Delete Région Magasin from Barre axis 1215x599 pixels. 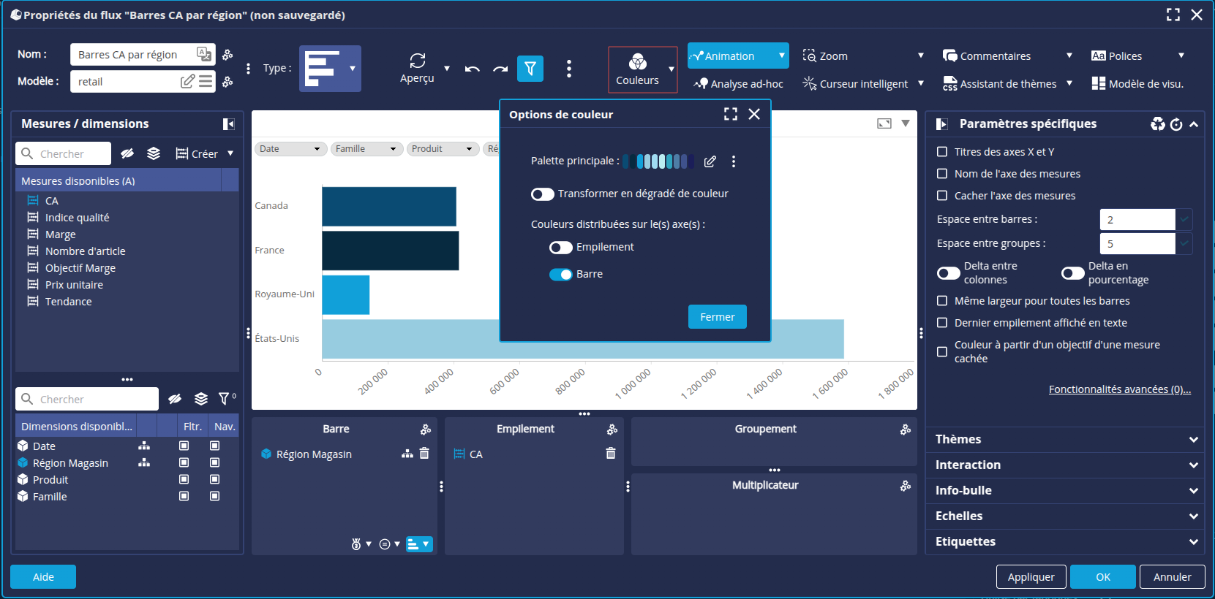click(x=424, y=454)
